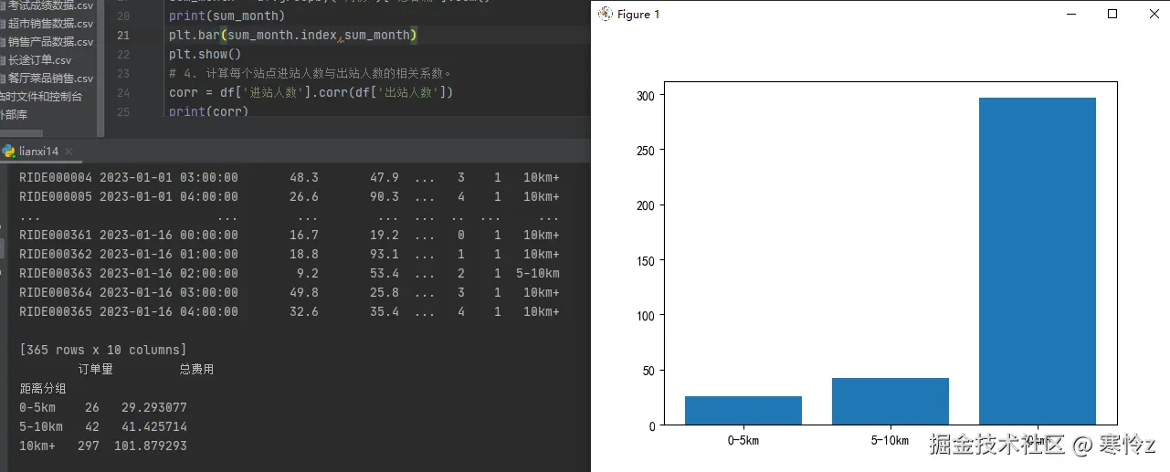This screenshot has width=1170, height=472.
Task: Click the comment line about 相关系数
Action: point(310,74)
